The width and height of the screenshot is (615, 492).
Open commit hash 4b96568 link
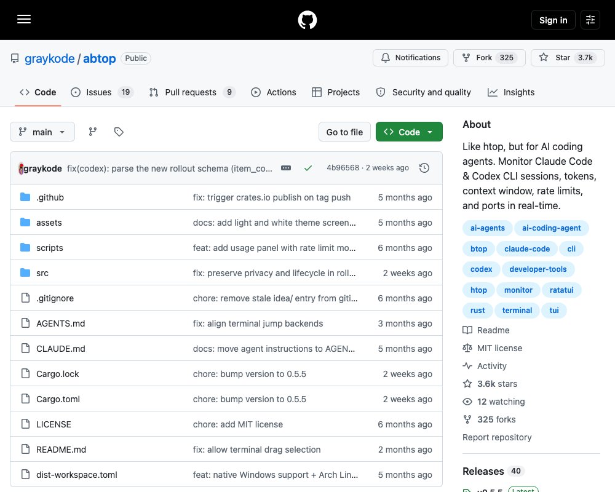coord(343,168)
